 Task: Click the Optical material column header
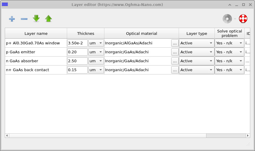(x=141, y=33)
